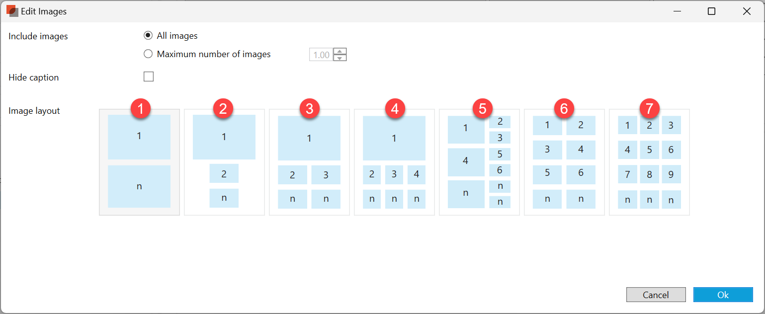Viewport: 765px width, 314px height.
Task: Click the maximum images number field
Action: [x=321, y=55]
